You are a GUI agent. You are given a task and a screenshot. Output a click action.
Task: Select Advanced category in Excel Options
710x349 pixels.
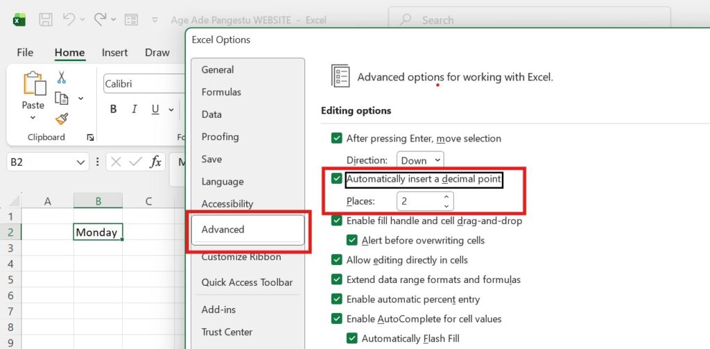pyautogui.click(x=248, y=230)
